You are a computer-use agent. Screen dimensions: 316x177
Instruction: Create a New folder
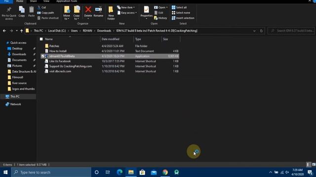click(111, 13)
